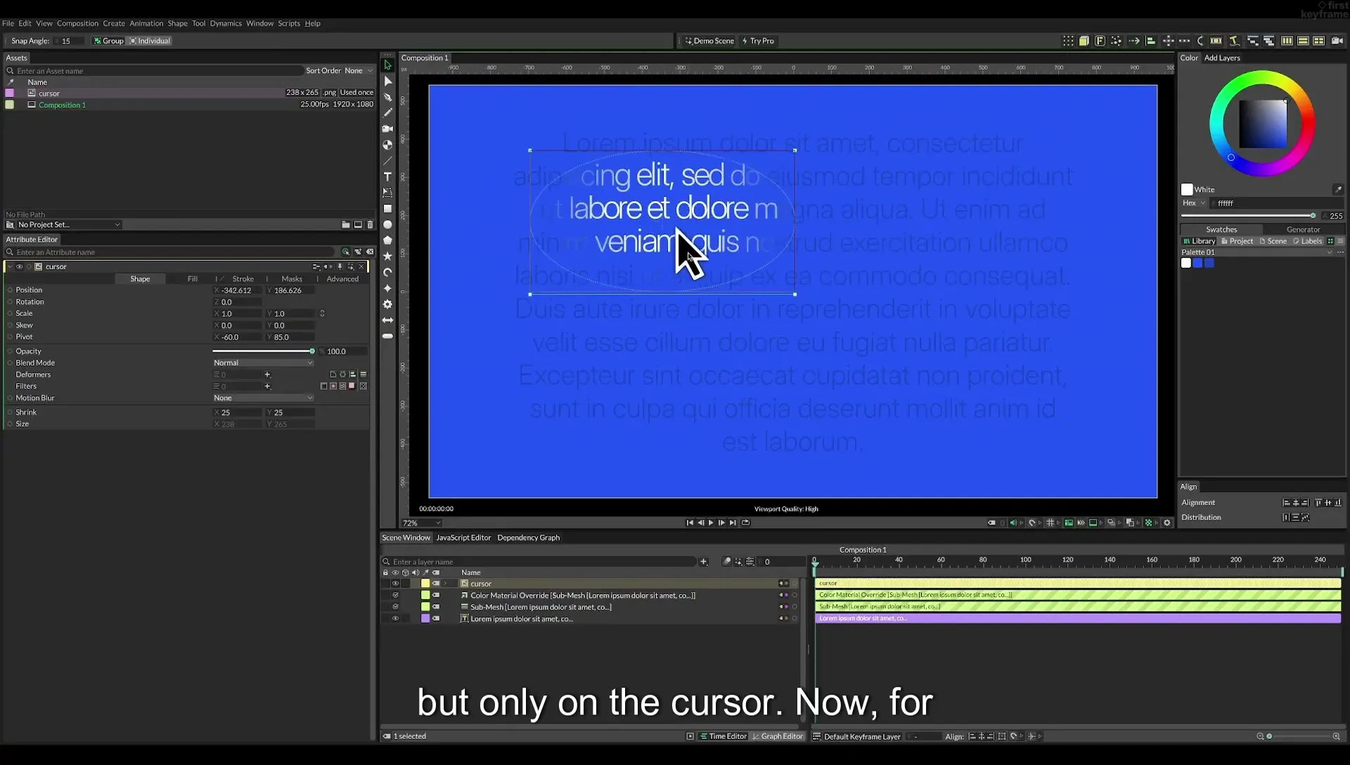Toggle Sub-Mesh layer enabled checkmark
1350x765 pixels.
pos(395,607)
